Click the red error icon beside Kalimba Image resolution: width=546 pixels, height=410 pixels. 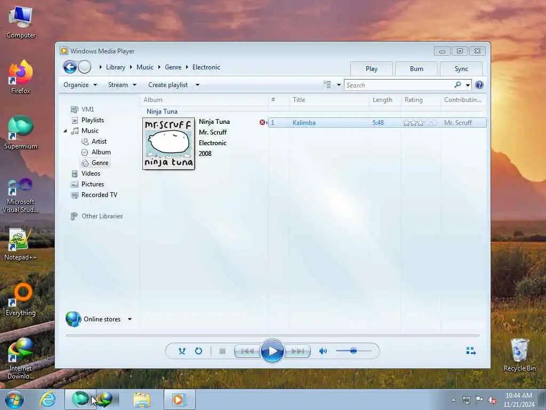262,122
